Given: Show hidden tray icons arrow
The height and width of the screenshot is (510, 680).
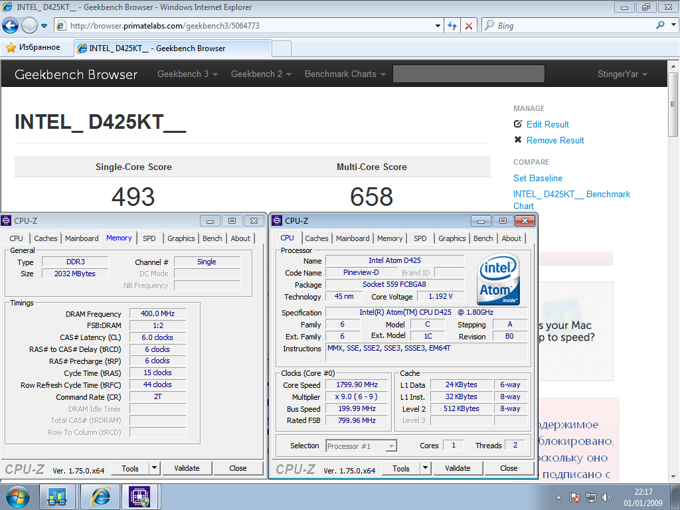Looking at the screenshot, I should pyautogui.click(x=559, y=497).
